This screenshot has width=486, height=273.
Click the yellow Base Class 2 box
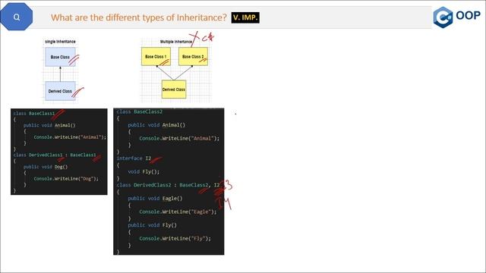tap(193, 56)
